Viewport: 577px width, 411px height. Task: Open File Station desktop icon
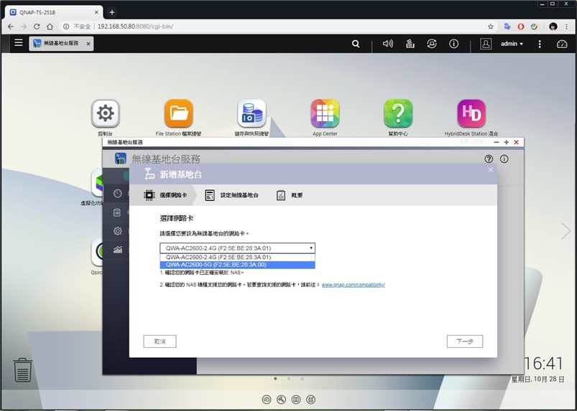coord(178,113)
